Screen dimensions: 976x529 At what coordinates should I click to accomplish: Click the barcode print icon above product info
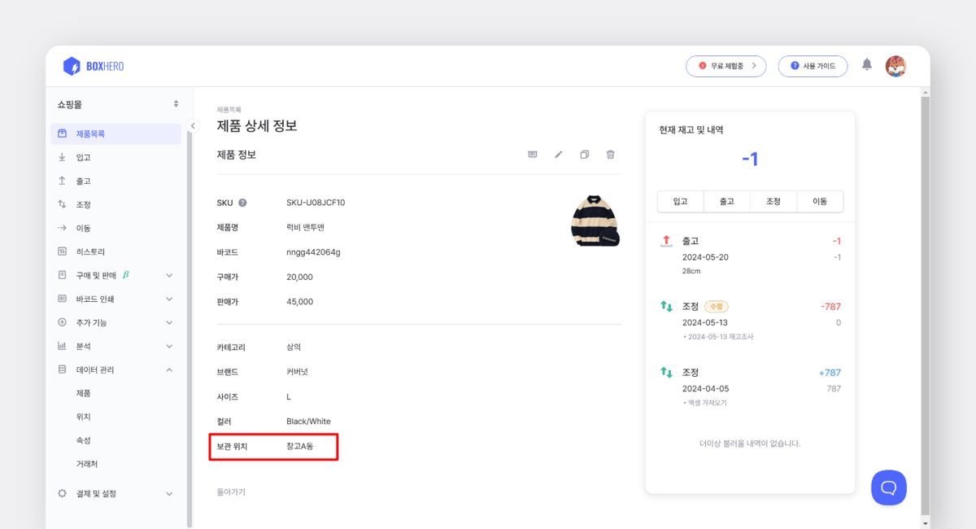click(x=532, y=154)
